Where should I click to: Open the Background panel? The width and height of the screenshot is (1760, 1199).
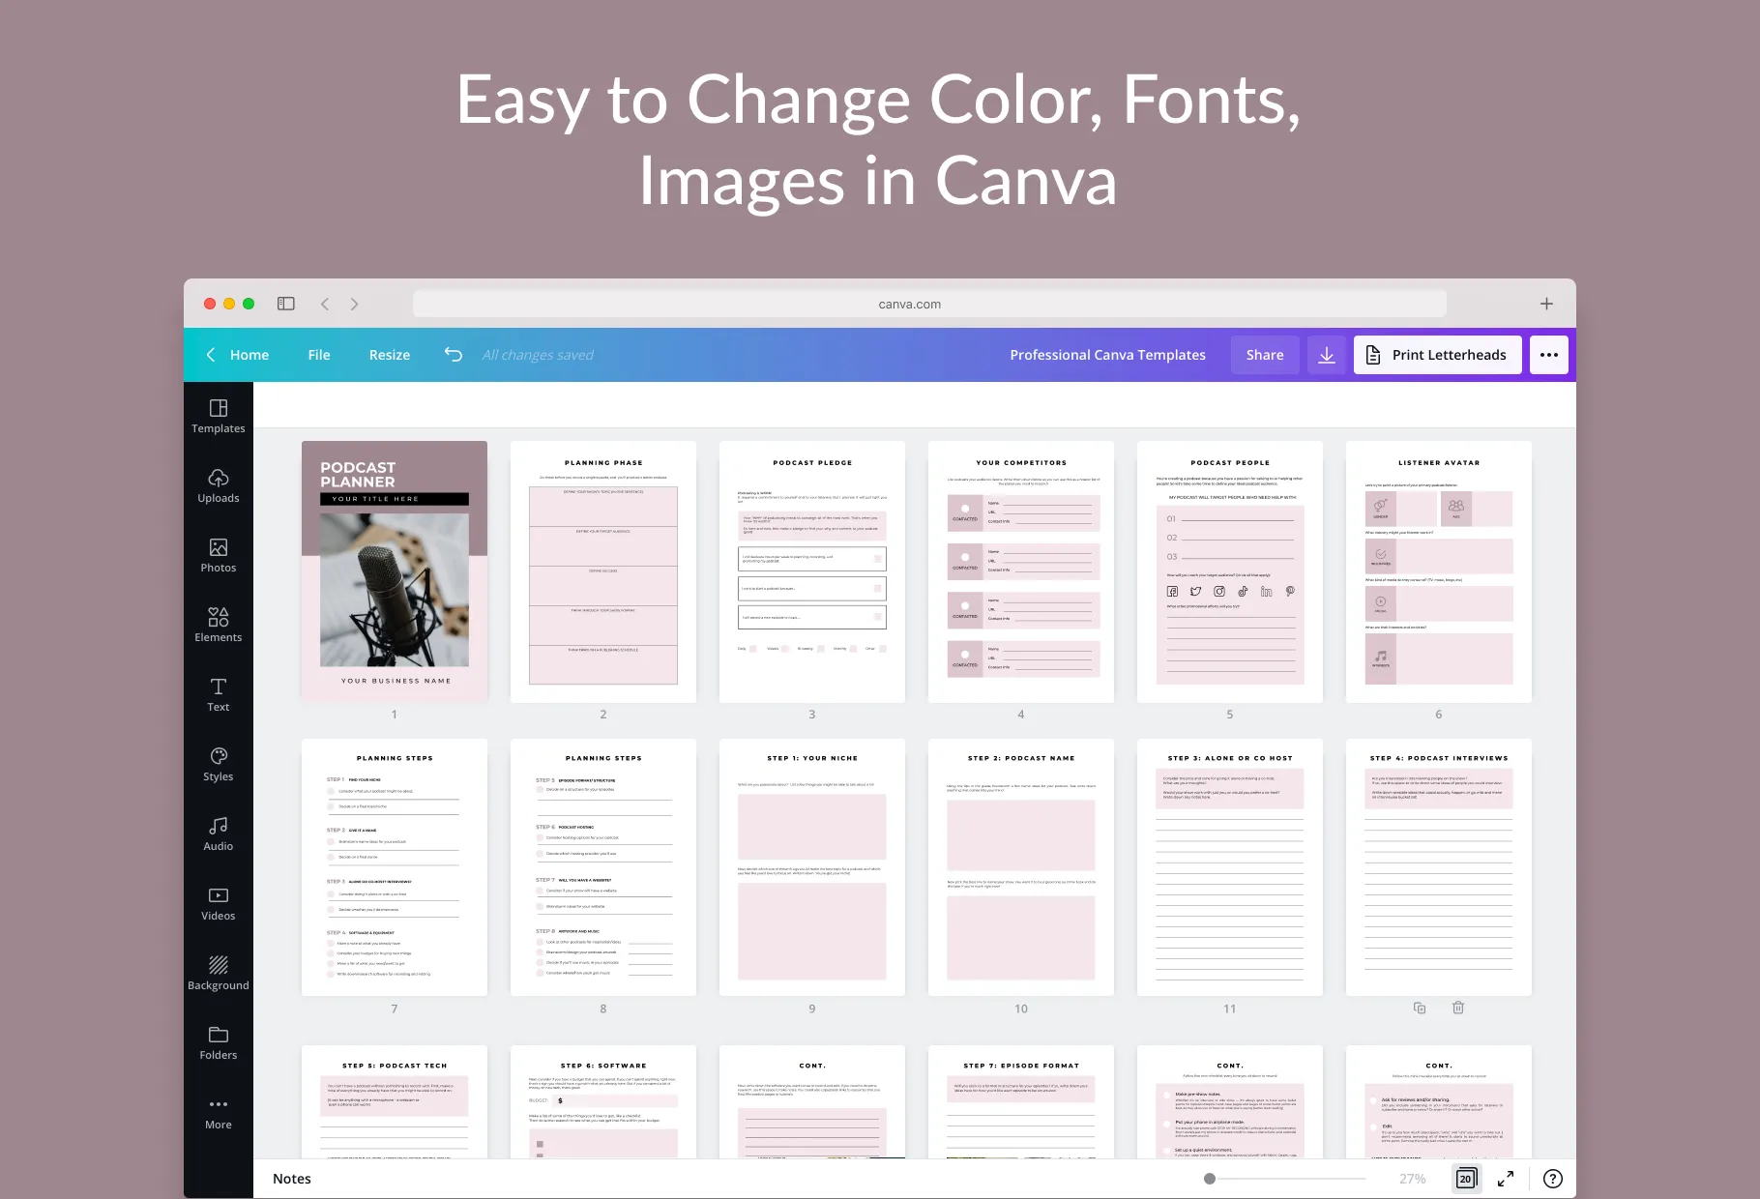tap(219, 974)
